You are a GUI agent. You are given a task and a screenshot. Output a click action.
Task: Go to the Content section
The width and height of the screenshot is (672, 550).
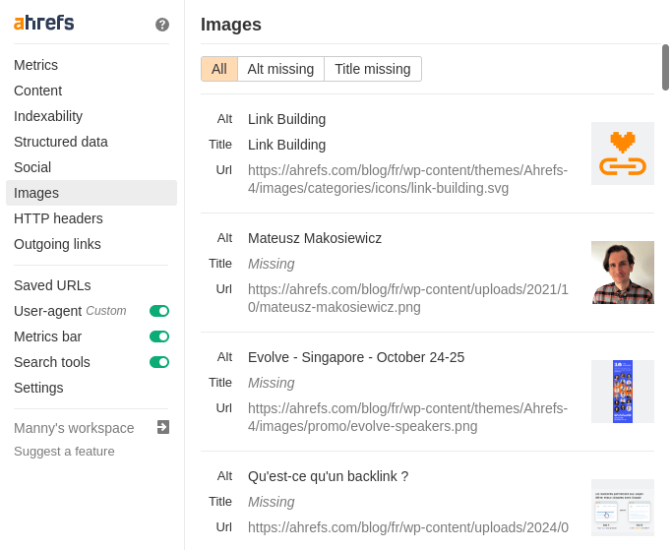pyautogui.click(x=37, y=91)
